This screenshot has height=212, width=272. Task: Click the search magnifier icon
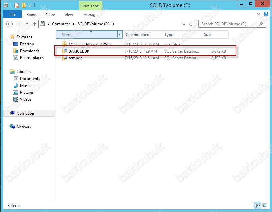click(x=261, y=24)
